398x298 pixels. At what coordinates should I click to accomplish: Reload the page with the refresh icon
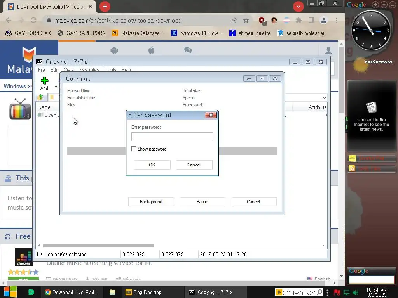[33, 20]
